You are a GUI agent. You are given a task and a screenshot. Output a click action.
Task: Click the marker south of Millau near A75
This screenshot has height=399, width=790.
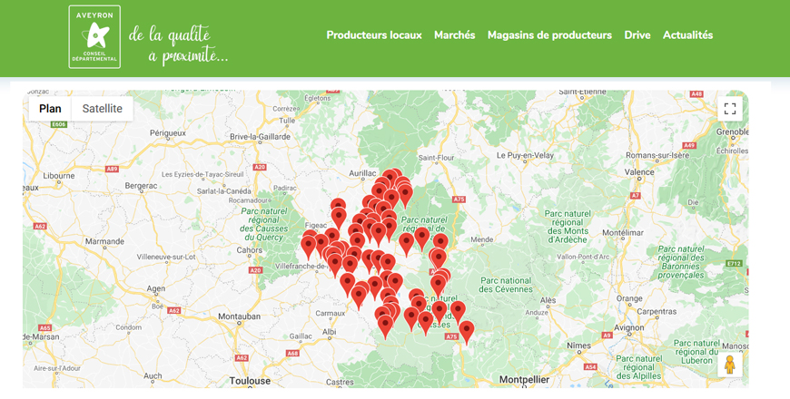click(x=467, y=333)
